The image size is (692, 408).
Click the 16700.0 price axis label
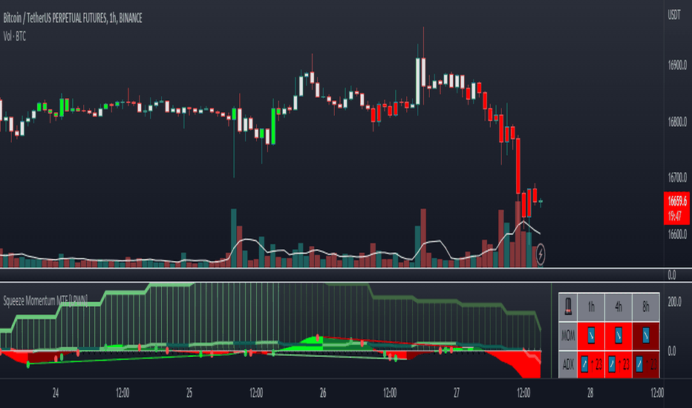pyautogui.click(x=677, y=178)
